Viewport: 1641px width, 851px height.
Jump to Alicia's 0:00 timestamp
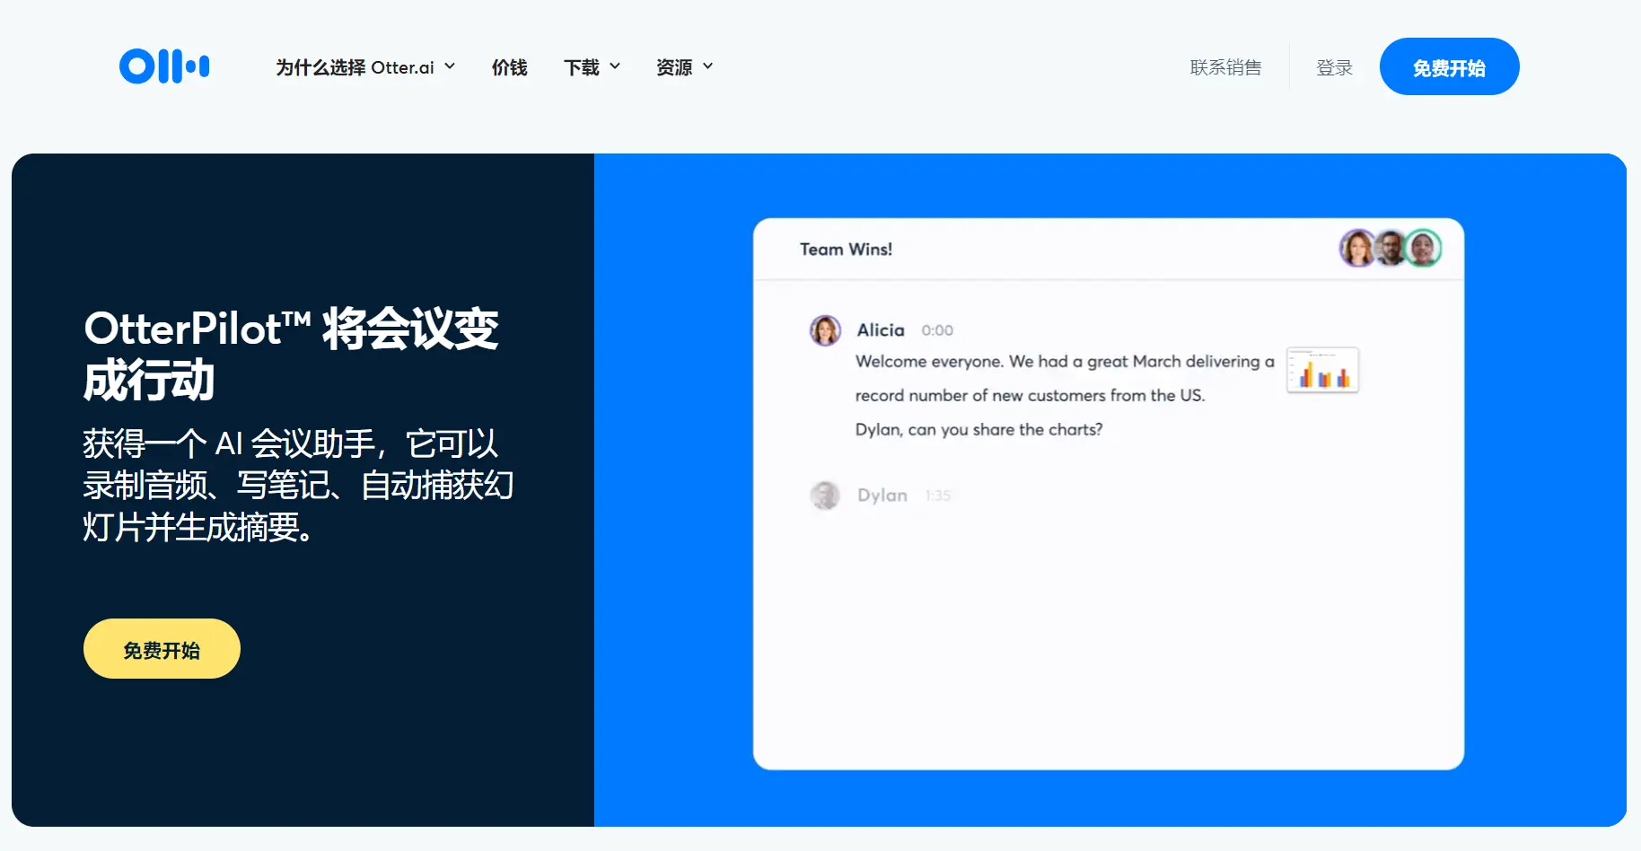click(937, 330)
